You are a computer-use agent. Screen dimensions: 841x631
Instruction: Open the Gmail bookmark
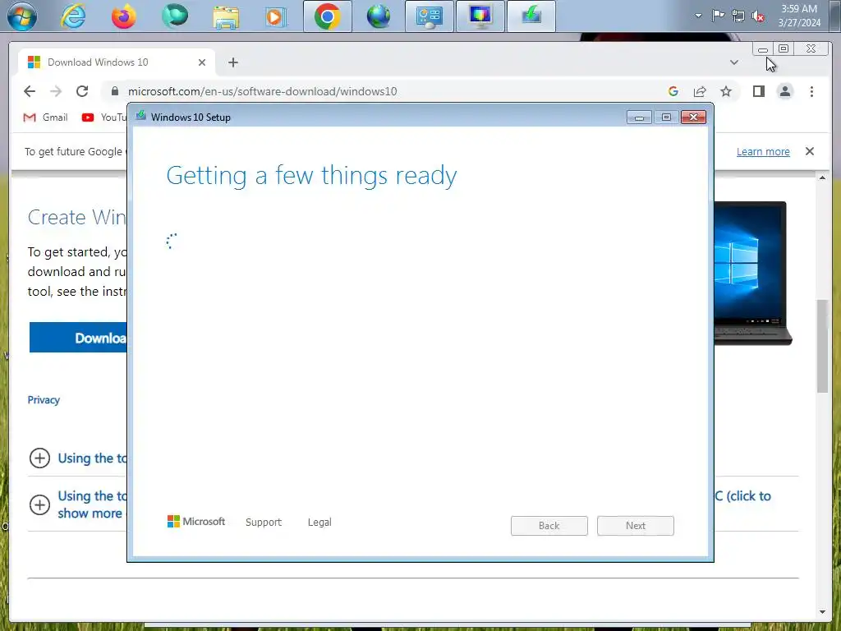coord(46,117)
